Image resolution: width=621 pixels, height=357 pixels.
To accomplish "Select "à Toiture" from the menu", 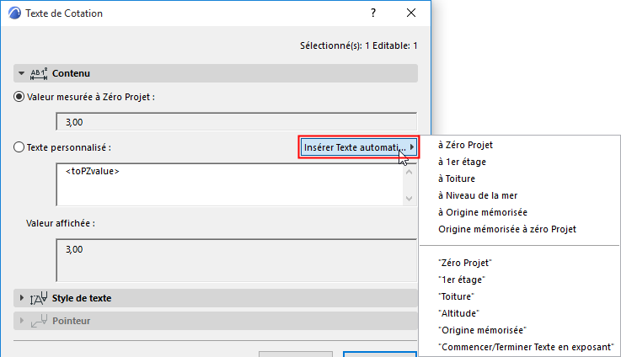I will click(x=457, y=178).
